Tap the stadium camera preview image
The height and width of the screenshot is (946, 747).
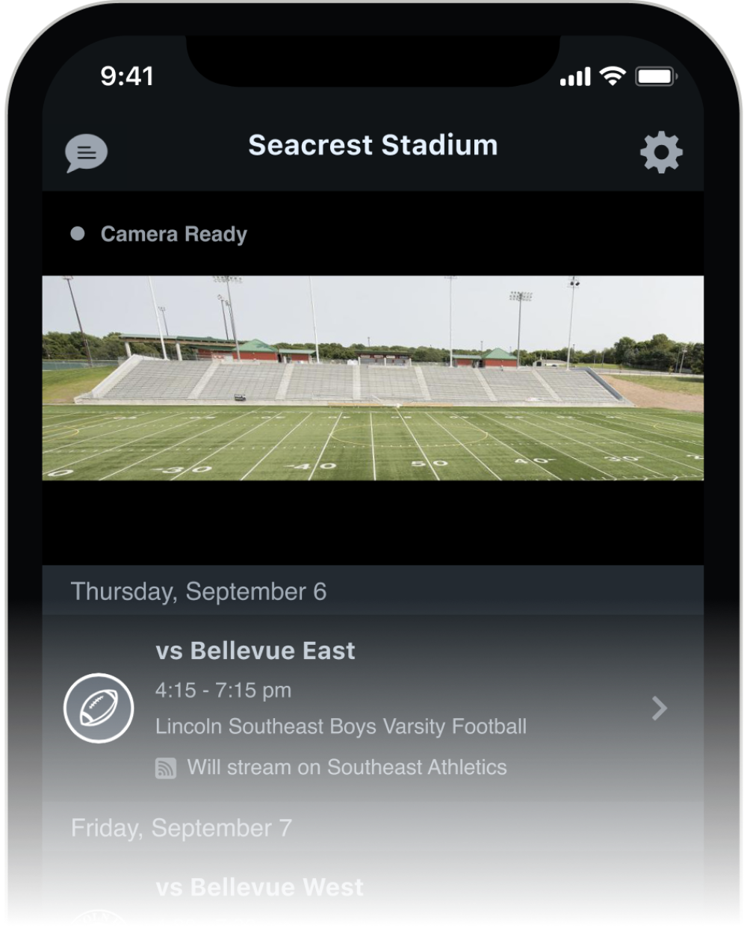[373, 378]
